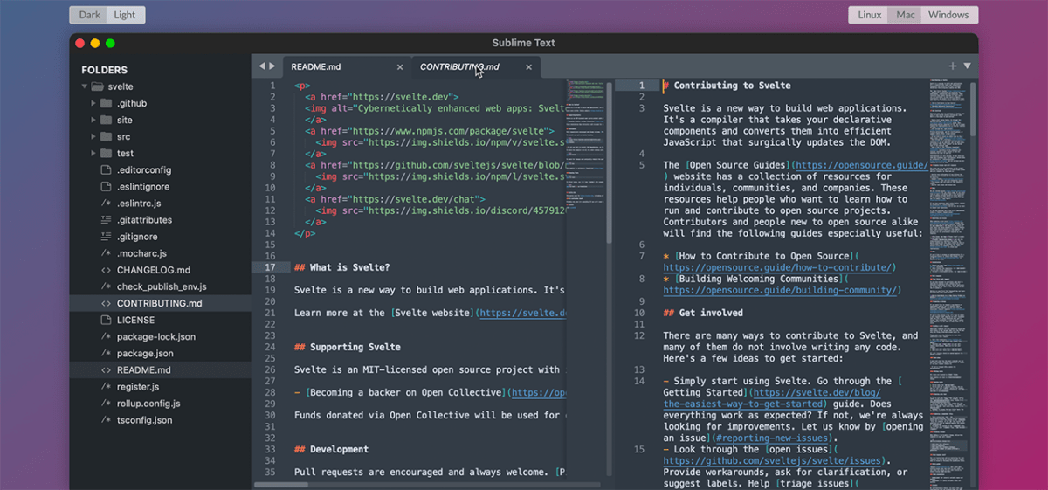
Task: Switch to the README.md tab
Action: coord(346,66)
